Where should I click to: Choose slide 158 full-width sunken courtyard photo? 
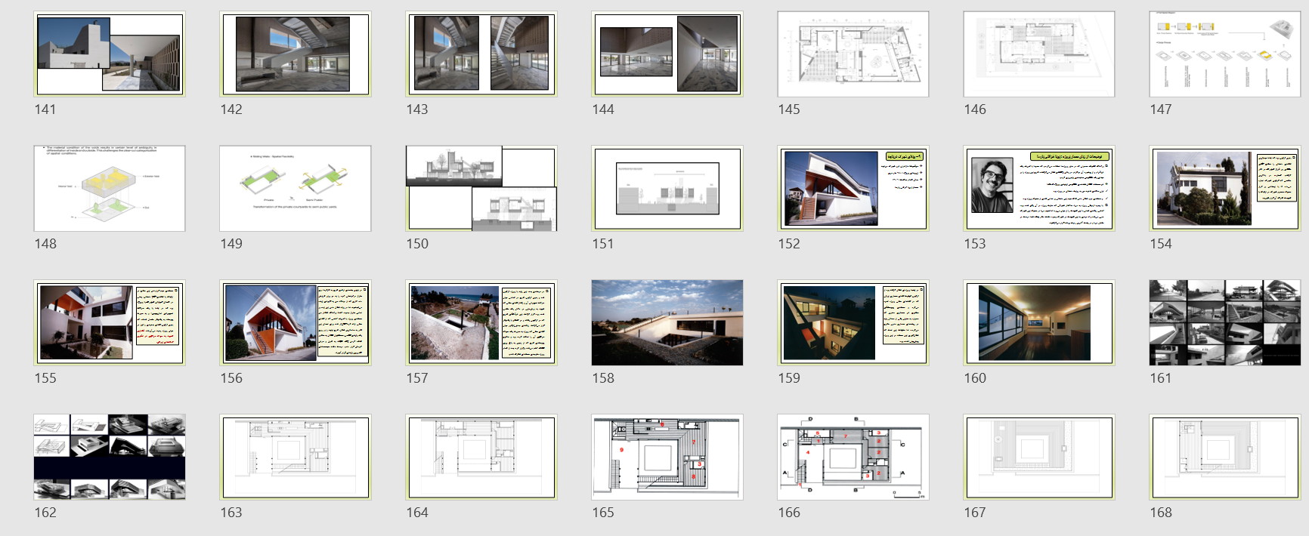click(667, 322)
